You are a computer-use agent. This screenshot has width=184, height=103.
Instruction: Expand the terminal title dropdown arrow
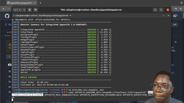coord(70,15)
